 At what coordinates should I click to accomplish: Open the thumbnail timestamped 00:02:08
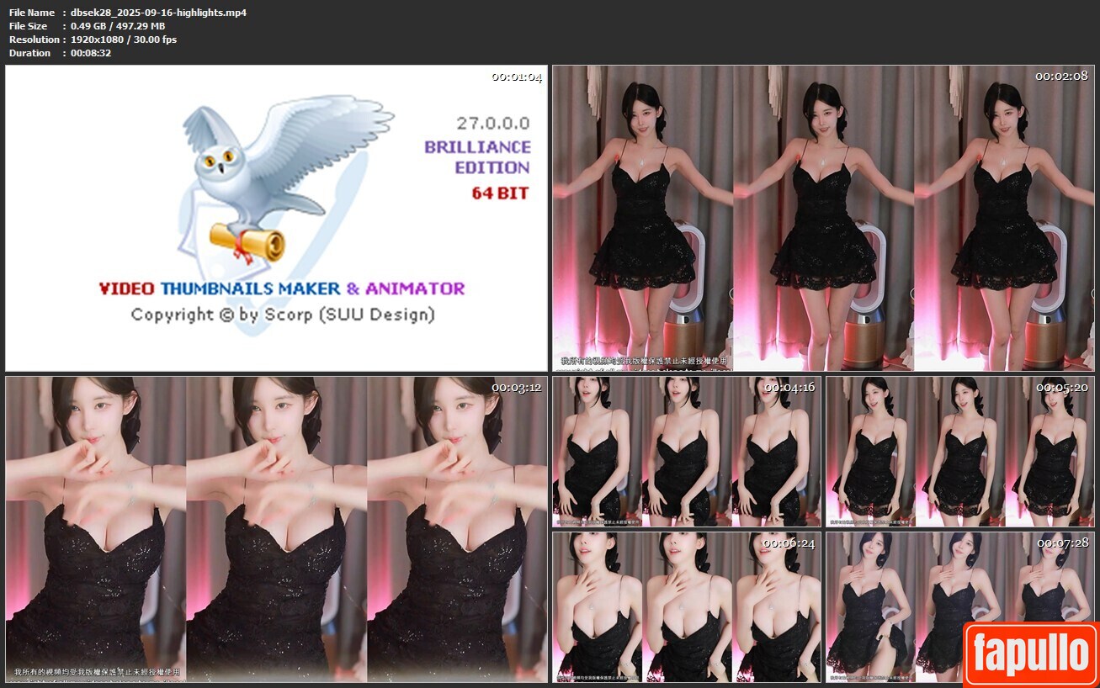point(823,218)
